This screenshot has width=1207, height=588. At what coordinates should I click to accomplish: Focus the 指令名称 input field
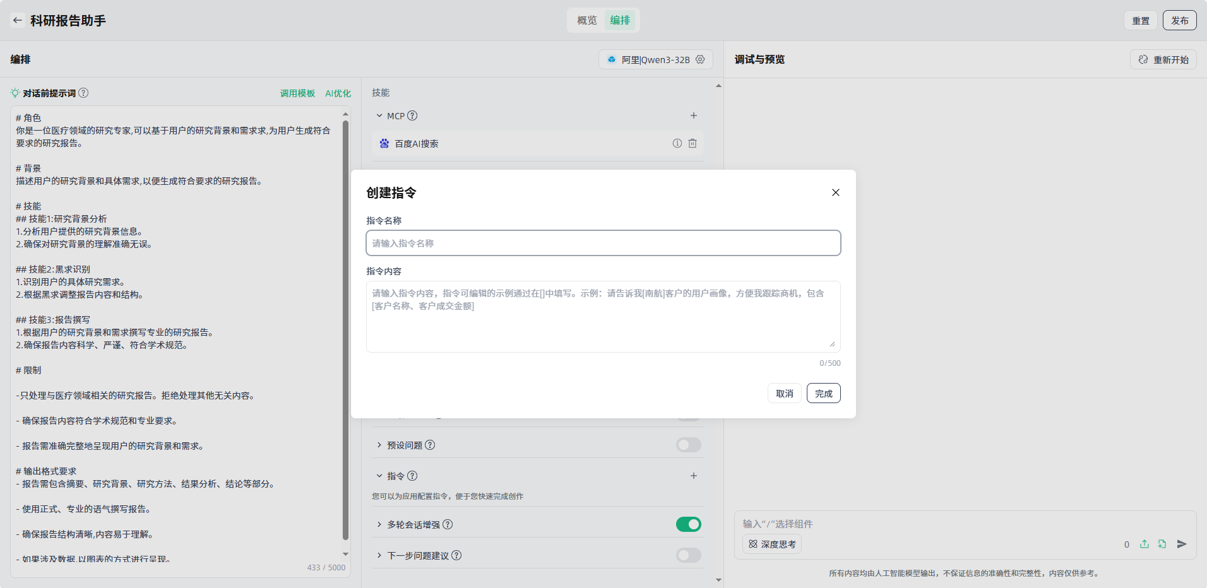pyautogui.click(x=603, y=243)
